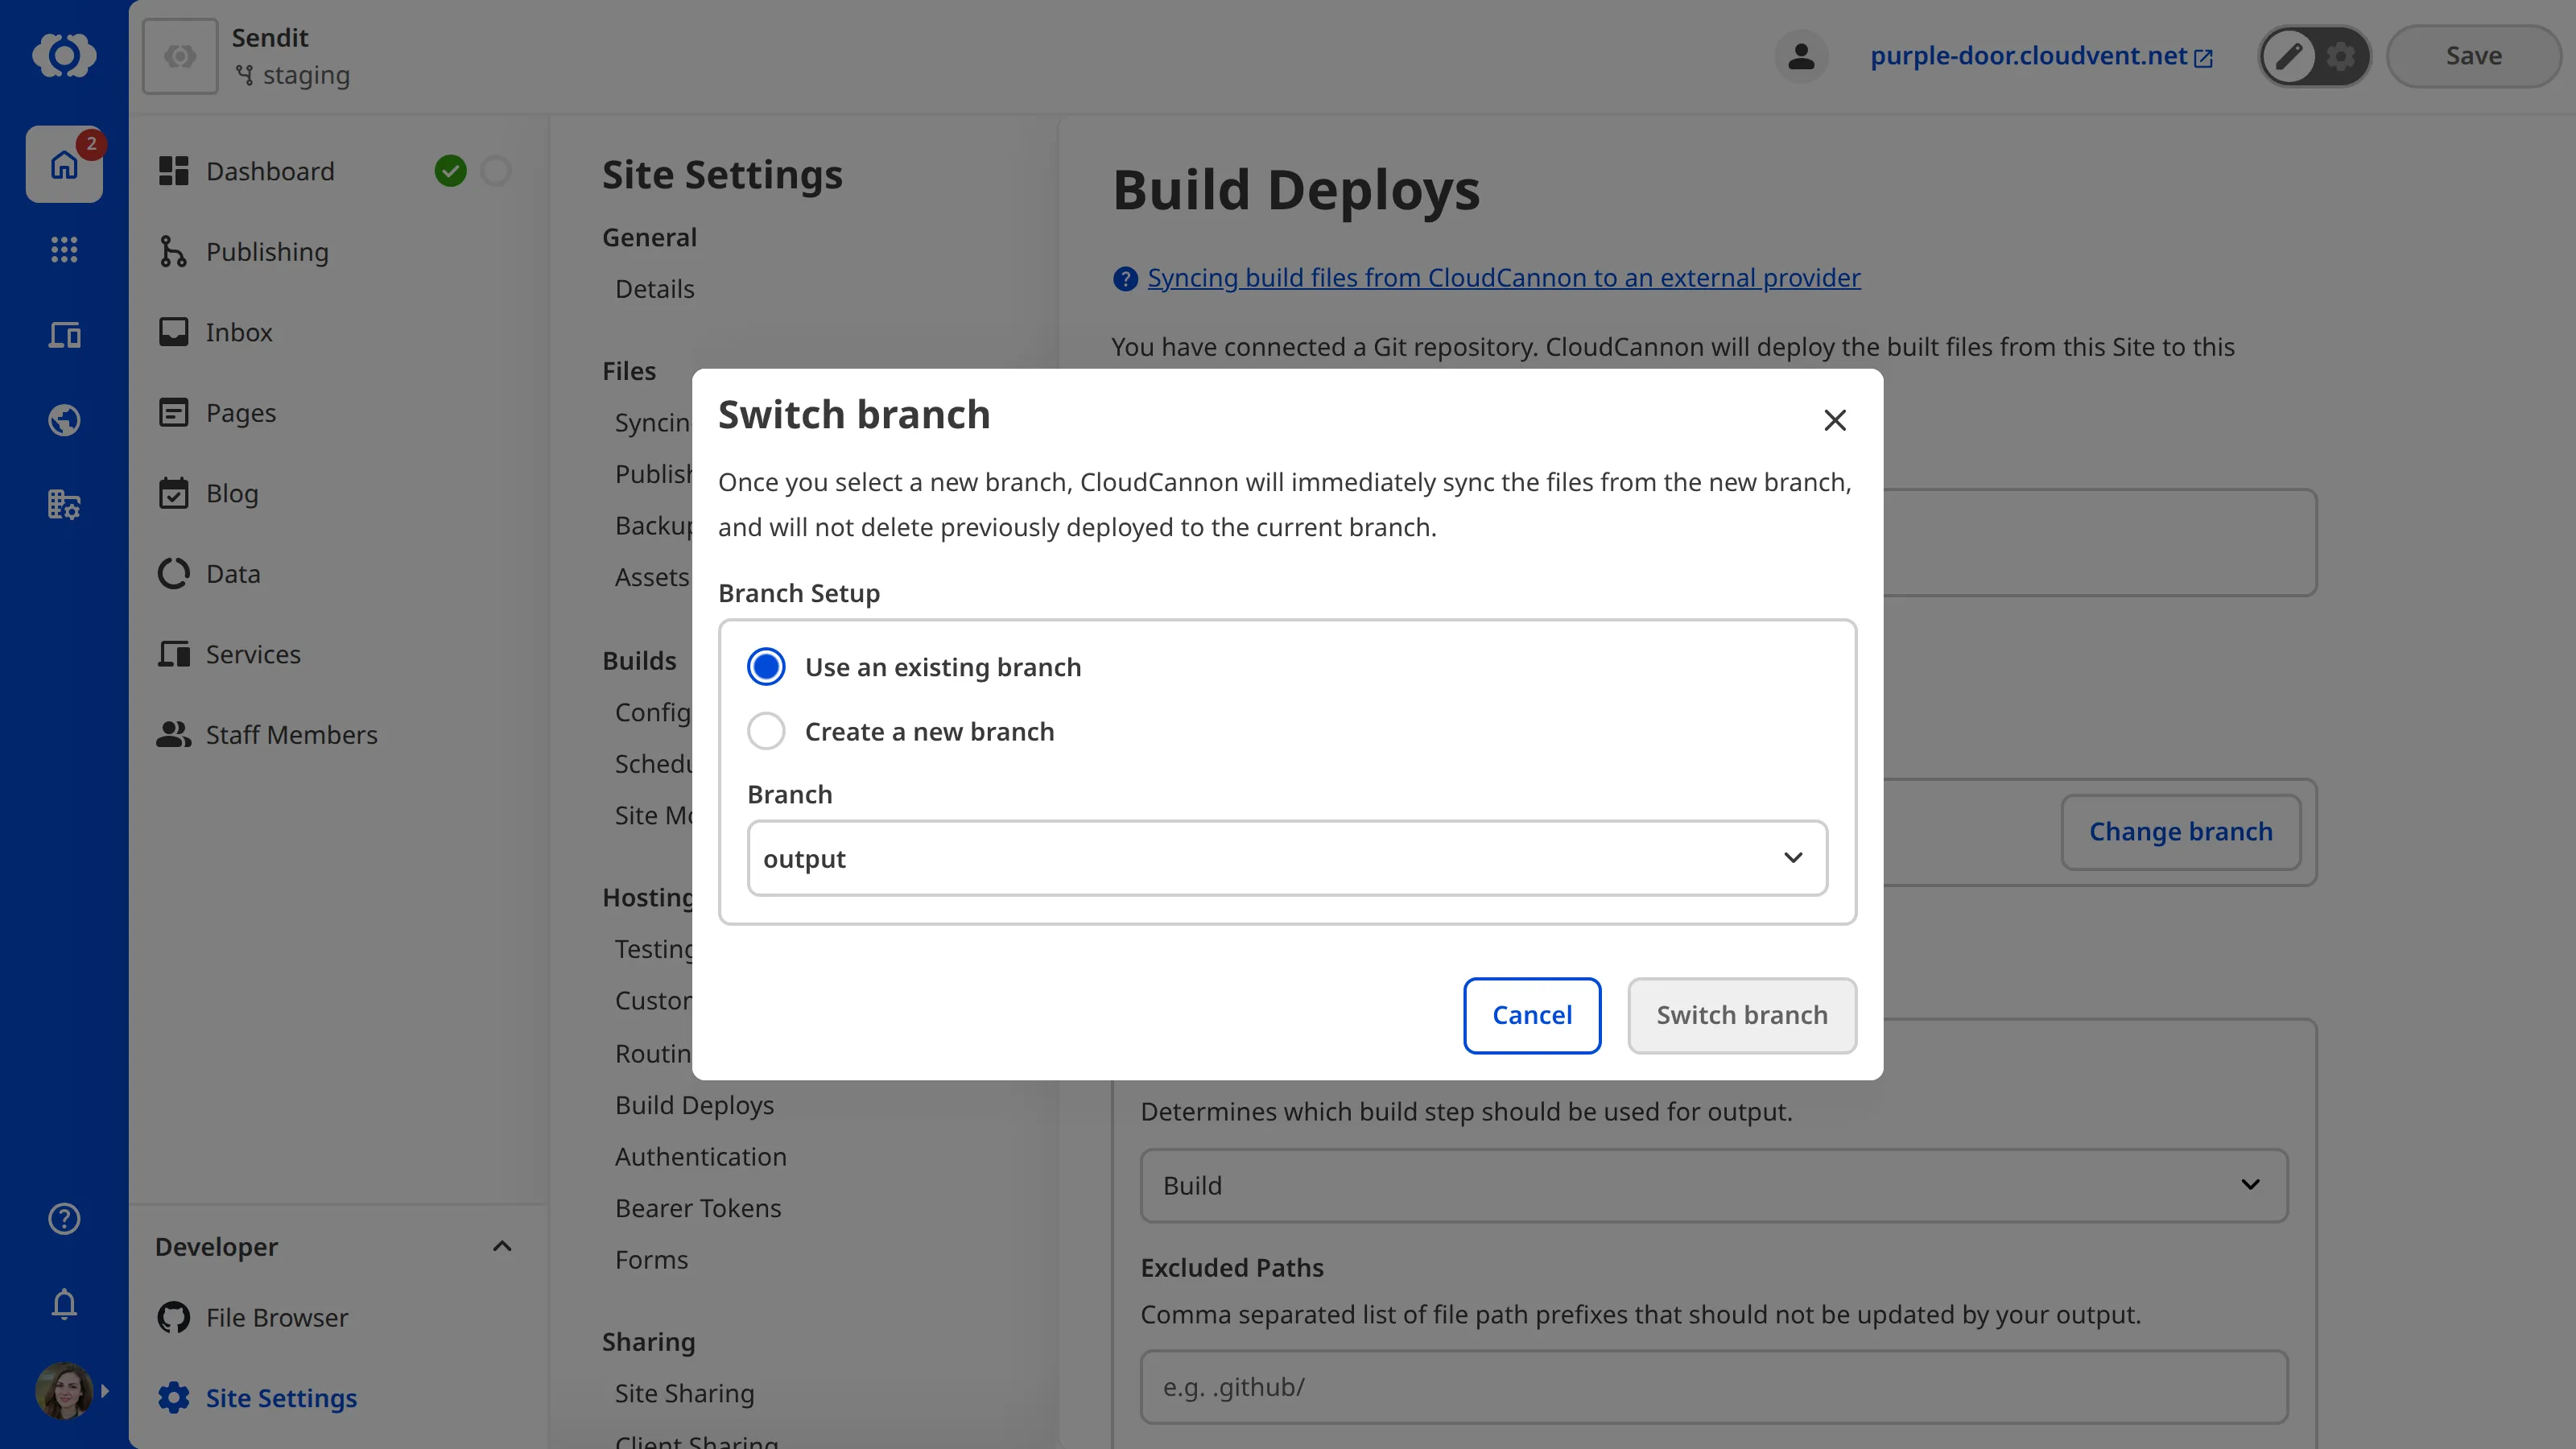
Task: Click the GitHub File Browser icon
Action: click(173, 1318)
